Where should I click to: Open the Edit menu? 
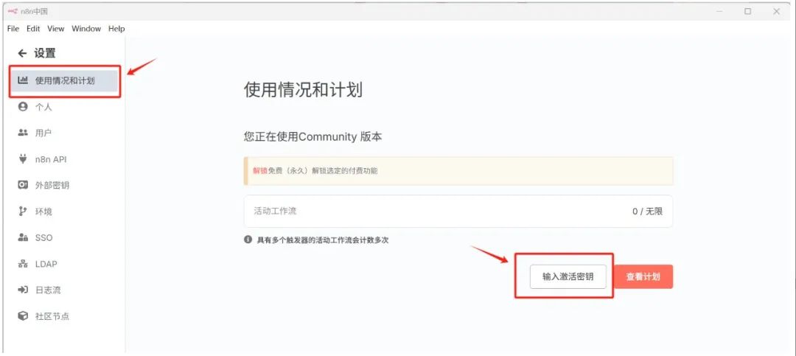coord(33,29)
